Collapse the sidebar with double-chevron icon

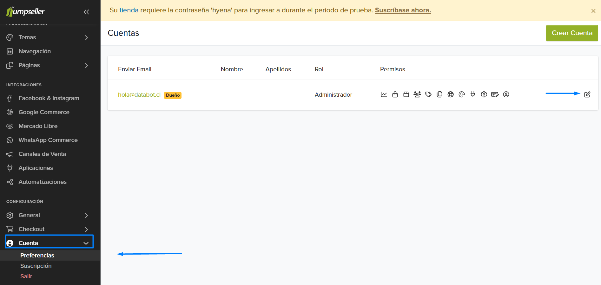[86, 12]
